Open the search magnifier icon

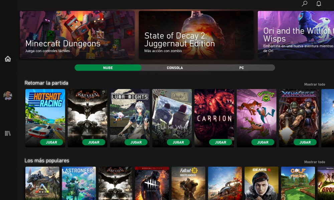click(x=304, y=4)
